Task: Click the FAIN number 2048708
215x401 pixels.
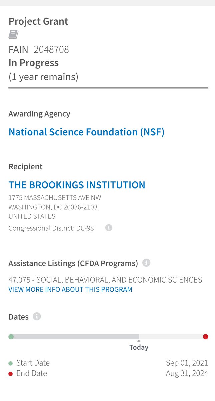Action: pyautogui.click(x=51, y=50)
